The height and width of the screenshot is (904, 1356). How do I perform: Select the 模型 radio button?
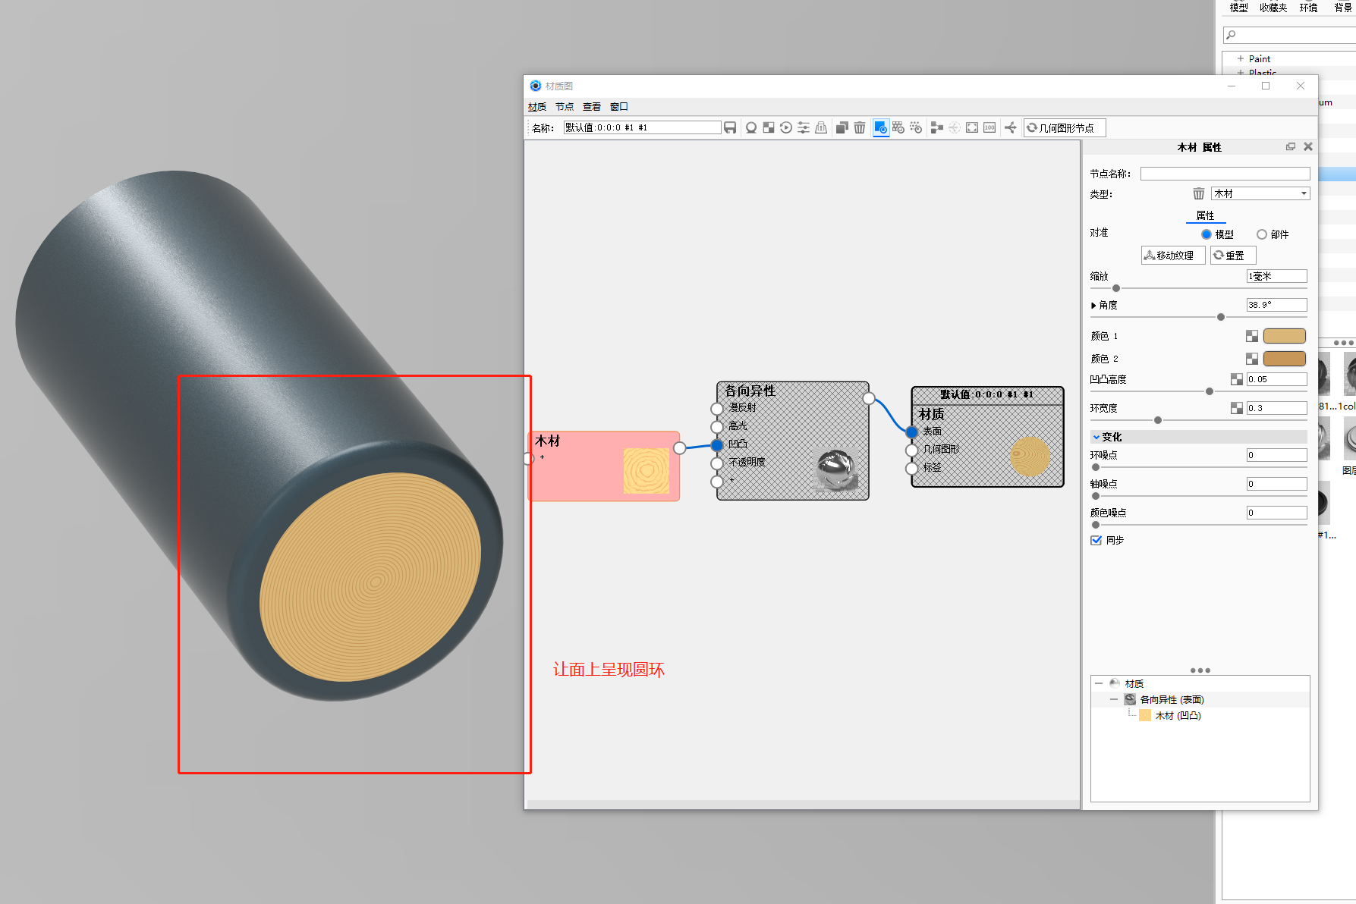click(1207, 234)
